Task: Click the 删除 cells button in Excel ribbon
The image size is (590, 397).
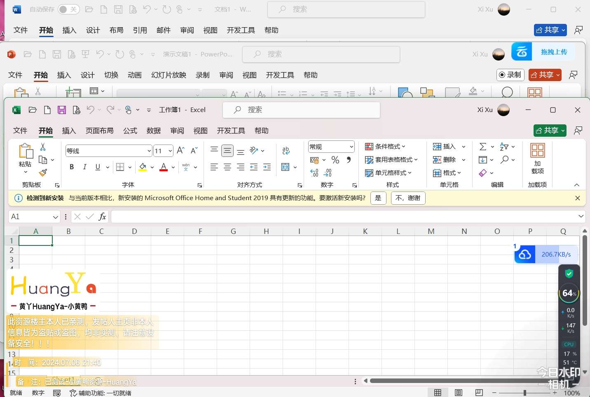Action: 444,159
